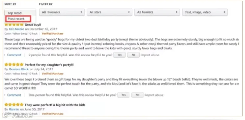The image size is (245, 120).
Task: Open the Great buy!! review title
Action: (x=33, y=25)
